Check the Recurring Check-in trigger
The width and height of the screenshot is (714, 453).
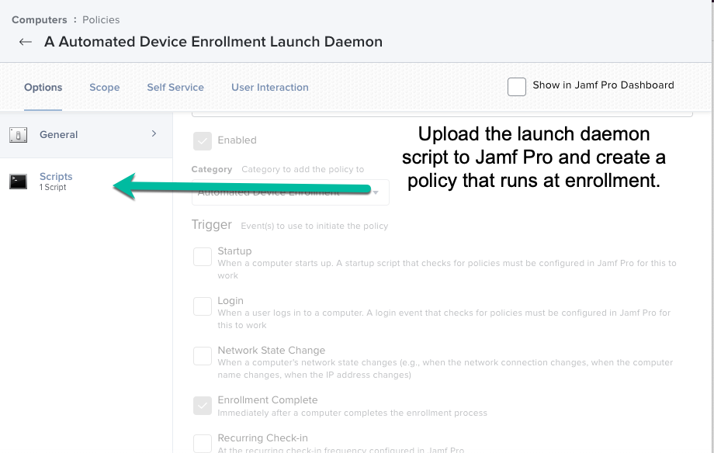[x=203, y=444]
